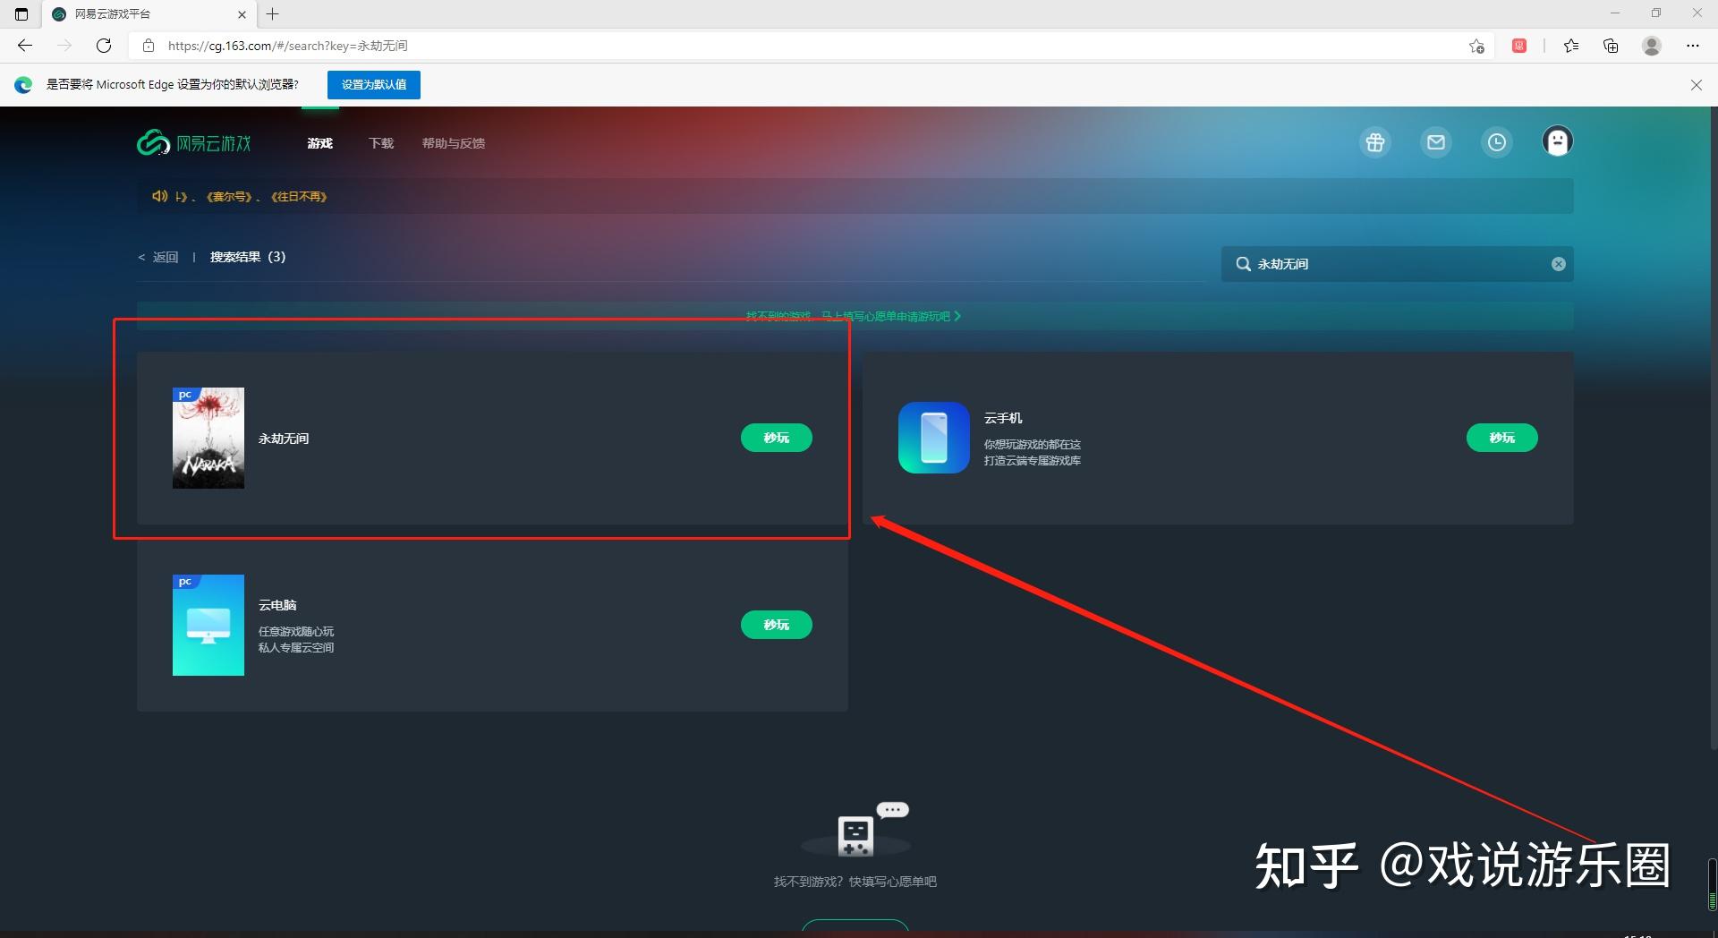Click the 永劫无间 game title text
Screen dimensions: 1718x938
click(284, 439)
